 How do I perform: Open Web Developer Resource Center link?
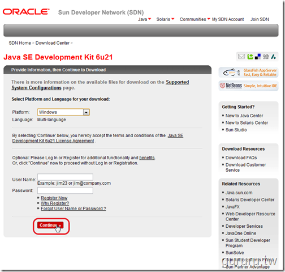click(x=251, y=216)
